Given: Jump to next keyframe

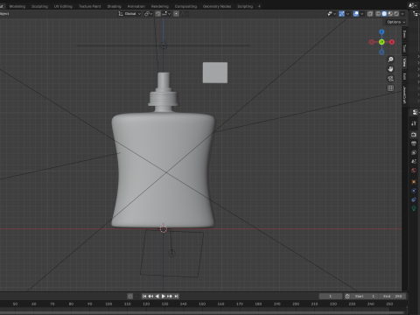Looking at the screenshot, I should [170, 297].
